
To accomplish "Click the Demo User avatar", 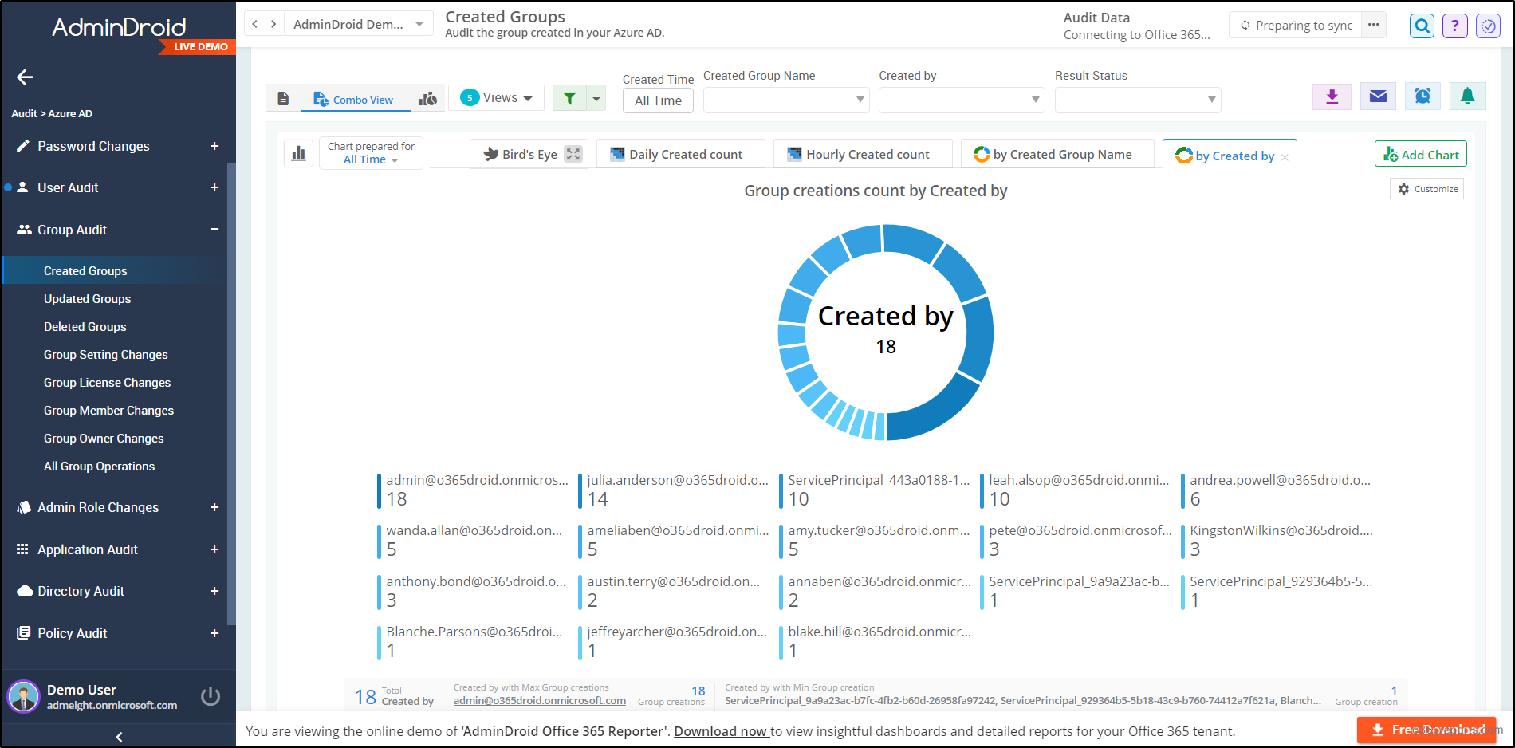I will (24, 696).
